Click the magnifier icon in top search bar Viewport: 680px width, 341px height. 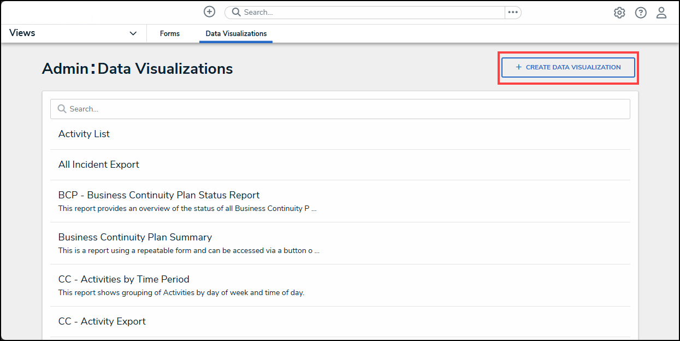pyautogui.click(x=236, y=12)
